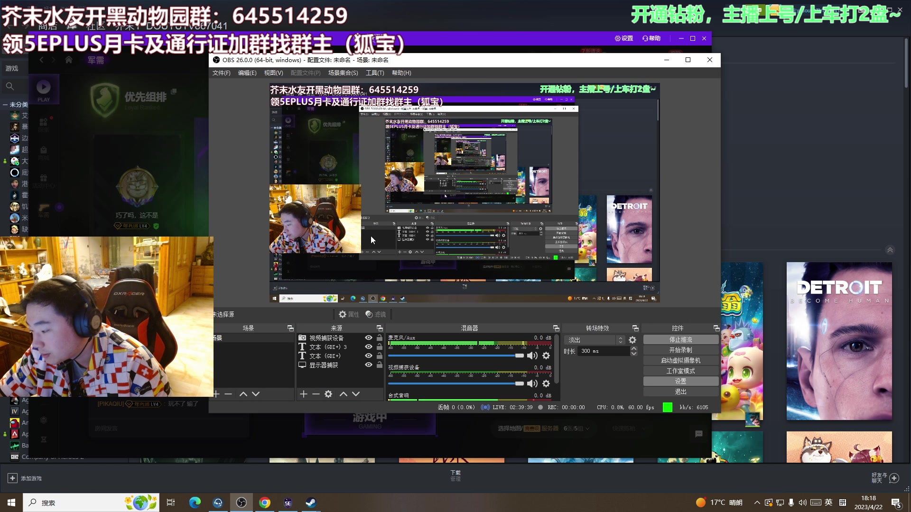Open Google Chrome from the taskbar
Screen dimensions: 911x512
[265, 503]
